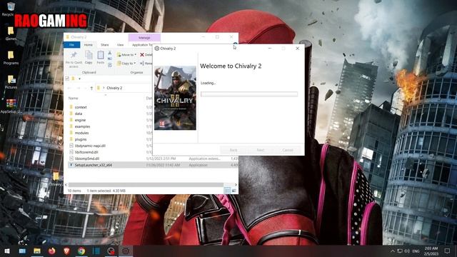The width and height of the screenshot is (457, 257).
Task: Select the context folder
Action: coord(81,107)
